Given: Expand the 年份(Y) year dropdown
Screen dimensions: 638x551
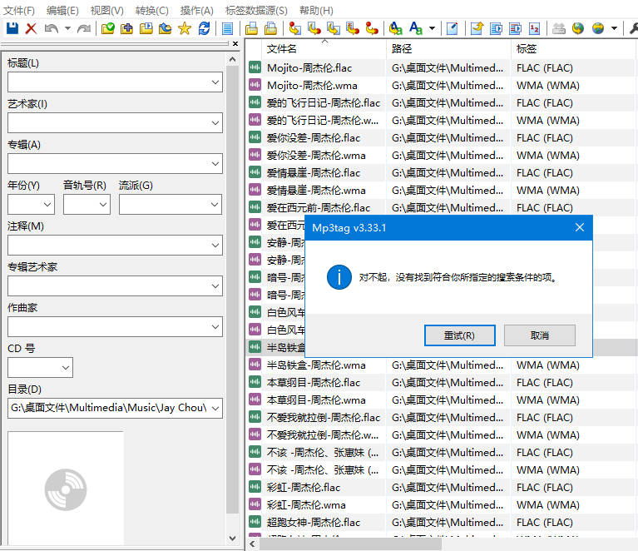Looking at the screenshot, I should [x=47, y=205].
